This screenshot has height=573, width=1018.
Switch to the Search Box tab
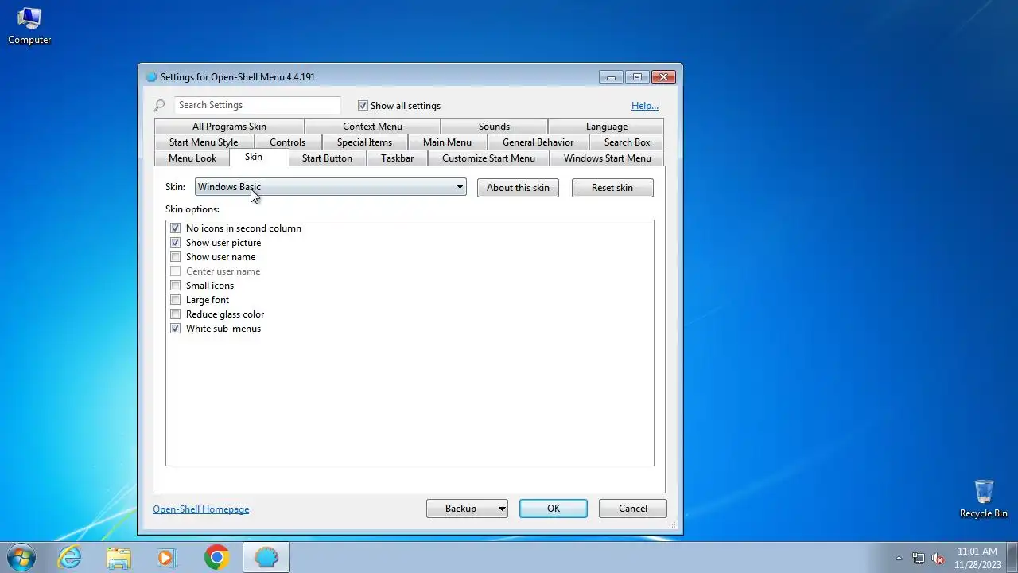[627, 142]
